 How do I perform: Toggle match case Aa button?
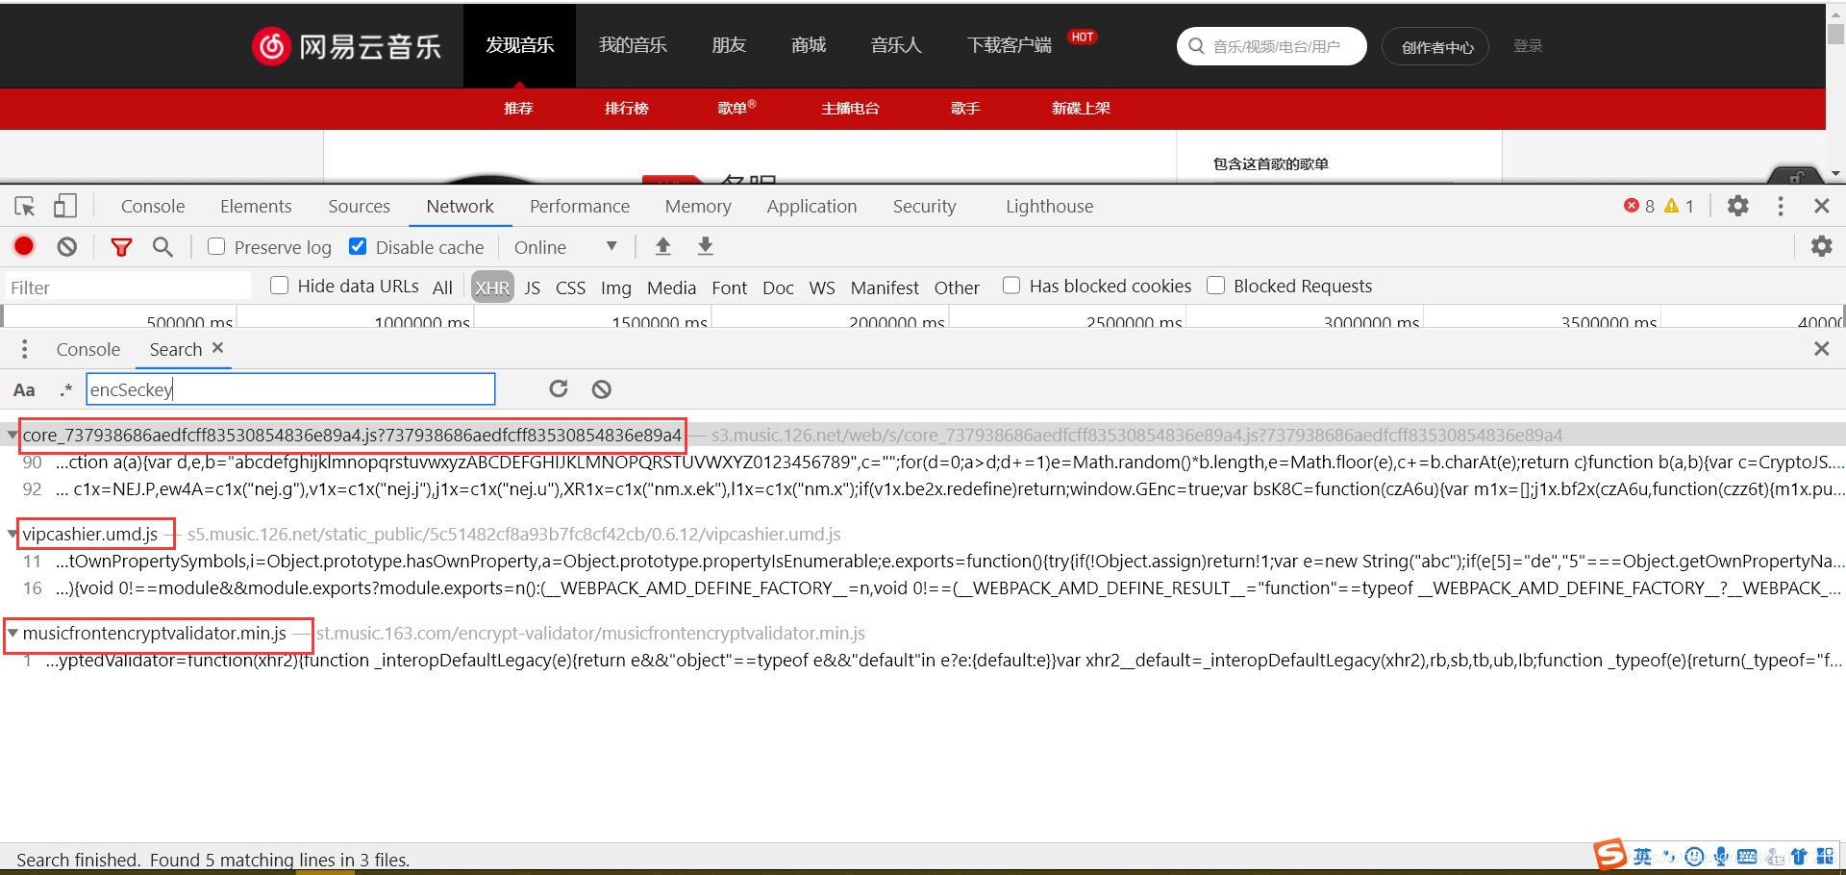[24, 389]
